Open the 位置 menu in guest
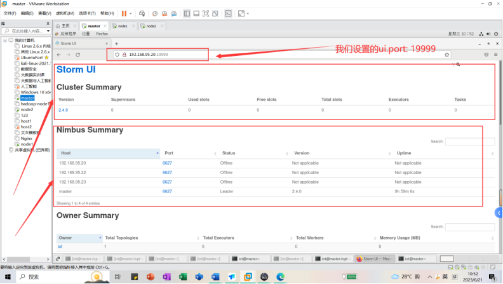503x284 pixels. tap(86, 34)
